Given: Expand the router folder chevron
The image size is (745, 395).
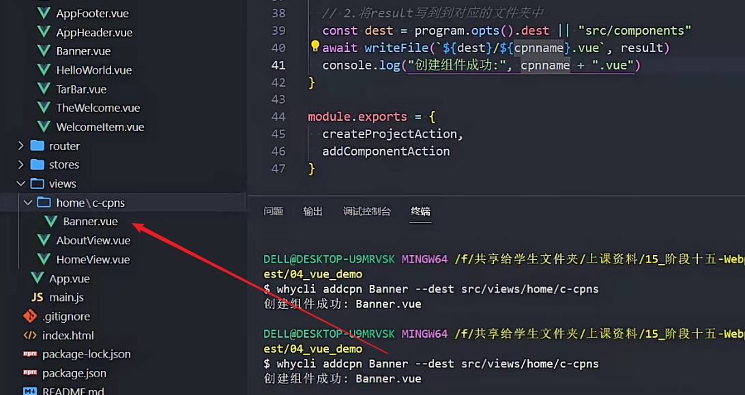Looking at the screenshot, I should click(20, 146).
